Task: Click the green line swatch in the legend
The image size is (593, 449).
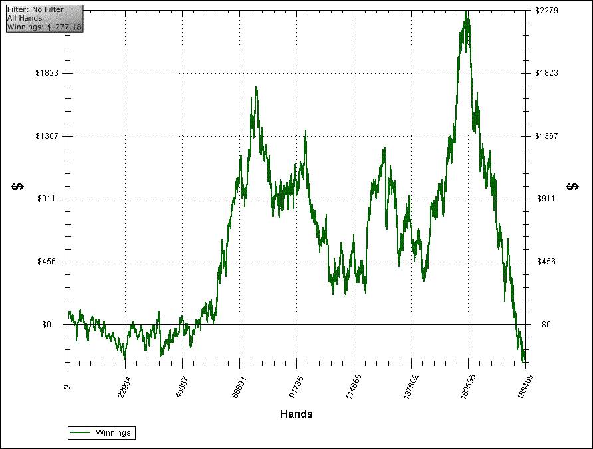Action: pyautogui.click(x=81, y=433)
